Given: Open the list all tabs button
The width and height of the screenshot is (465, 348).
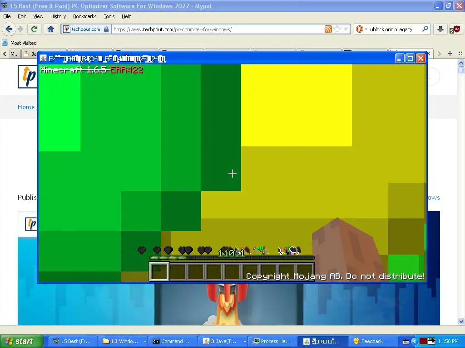Looking at the screenshot, I should coord(460,53).
